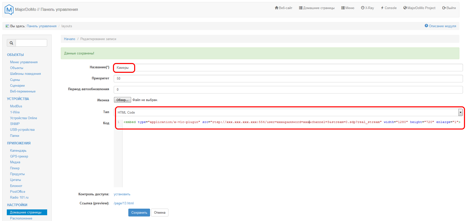Open Сцены in sidebar
The width and height of the screenshot is (467, 221).
click(x=15, y=80)
